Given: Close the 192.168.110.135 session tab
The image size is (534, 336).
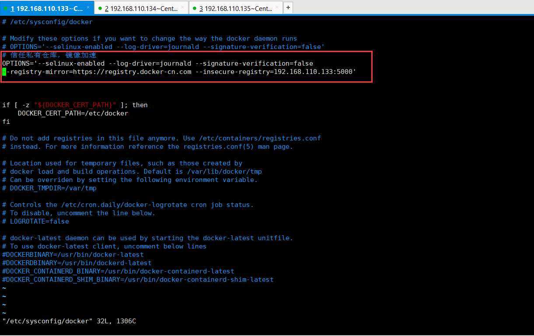Looking at the screenshot, I should pos(277,8).
